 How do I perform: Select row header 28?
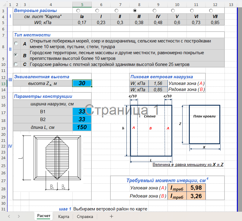pos(3,189)
